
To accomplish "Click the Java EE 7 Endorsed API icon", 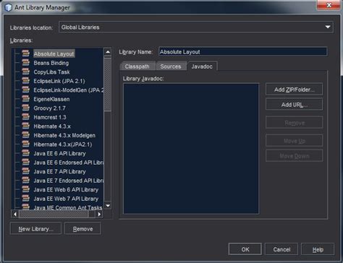I will click(25, 180).
